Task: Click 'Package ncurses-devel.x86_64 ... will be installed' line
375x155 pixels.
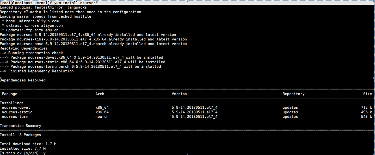Action: pos(81,57)
